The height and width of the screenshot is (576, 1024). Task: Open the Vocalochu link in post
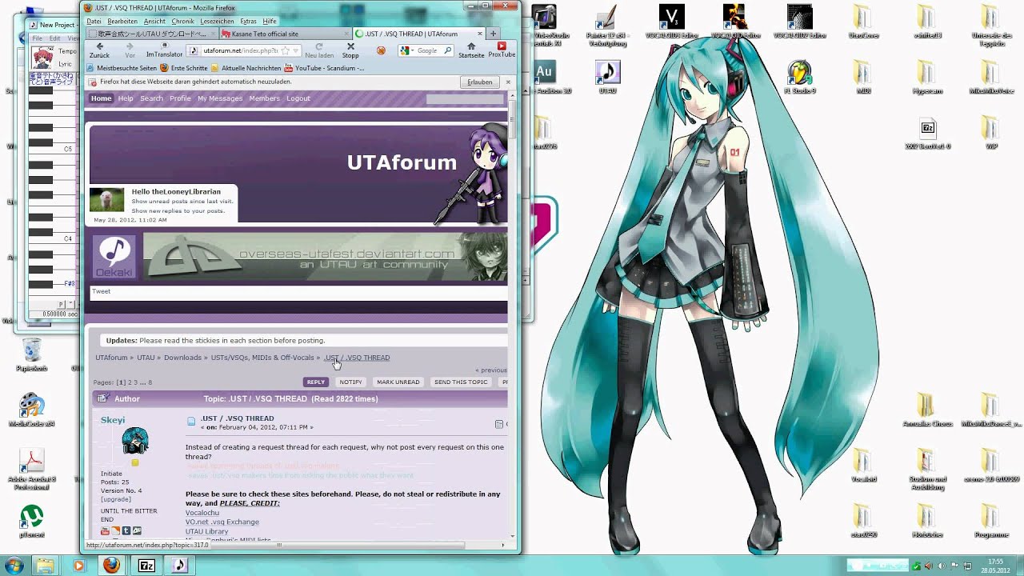202,512
